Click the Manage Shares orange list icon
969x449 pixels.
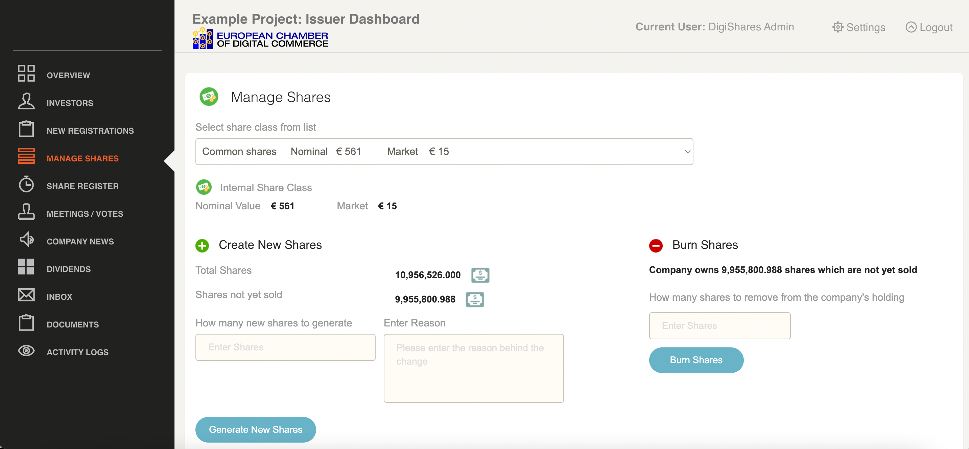(x=26, y=156)
